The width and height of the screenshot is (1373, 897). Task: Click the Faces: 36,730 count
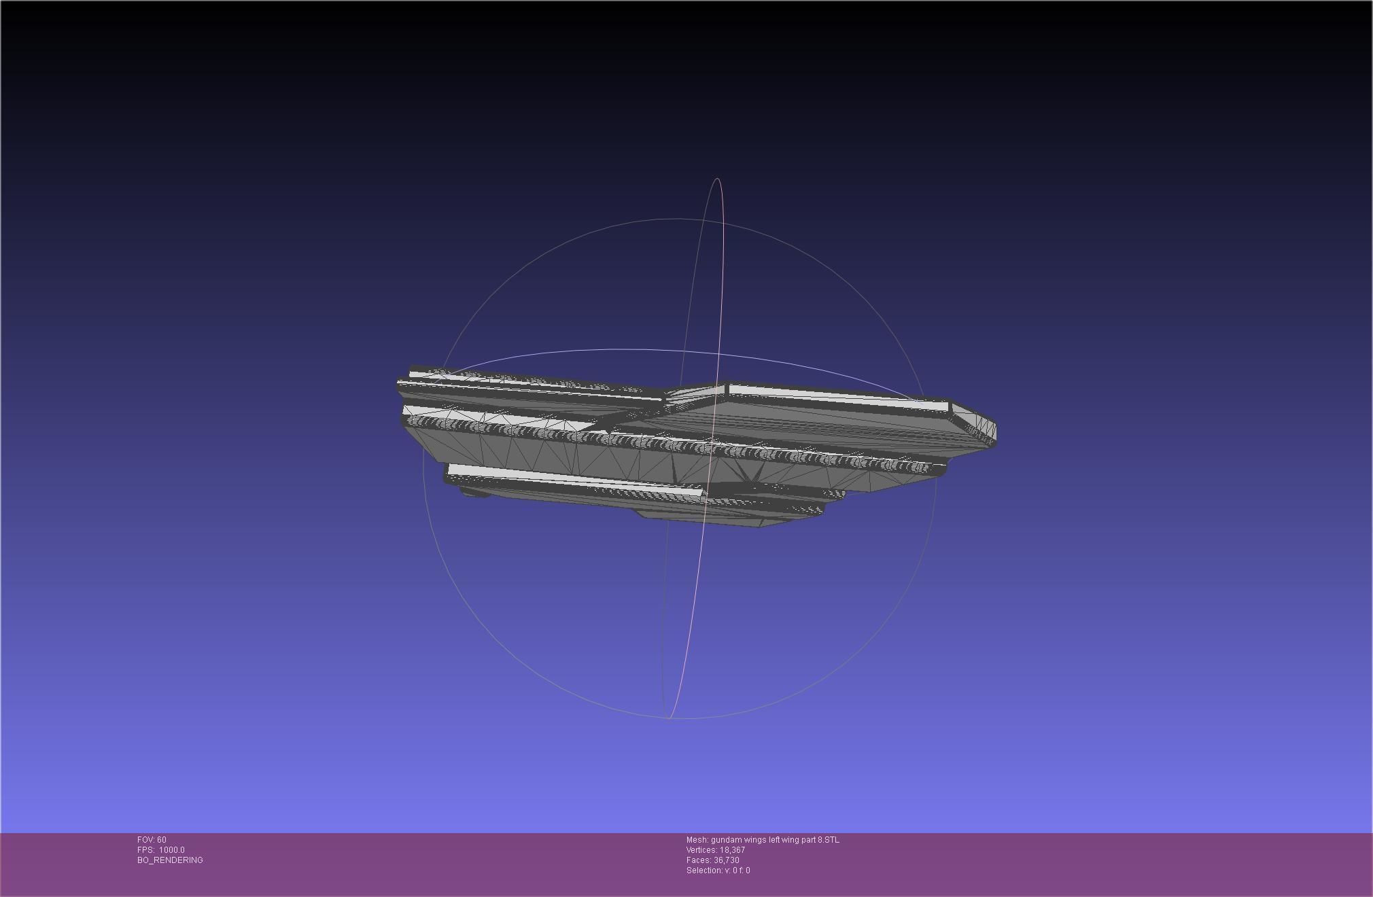coord(713,860)
